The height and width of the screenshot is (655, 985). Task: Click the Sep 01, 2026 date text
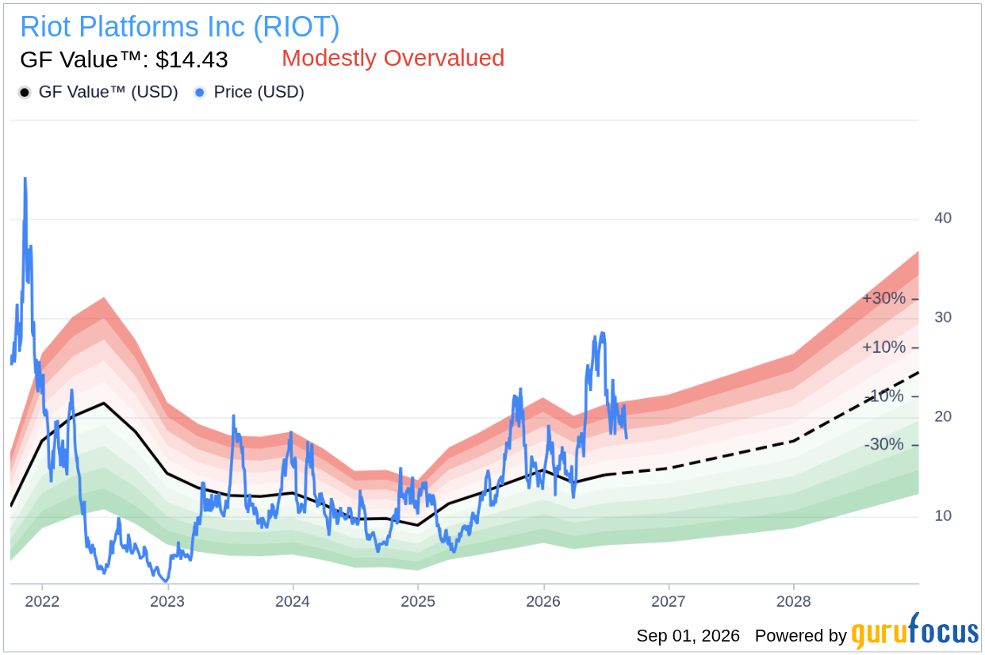(688, 636)
